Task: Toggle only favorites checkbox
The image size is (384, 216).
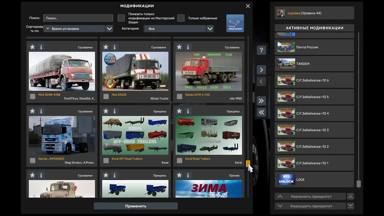Action: [181, 18]
